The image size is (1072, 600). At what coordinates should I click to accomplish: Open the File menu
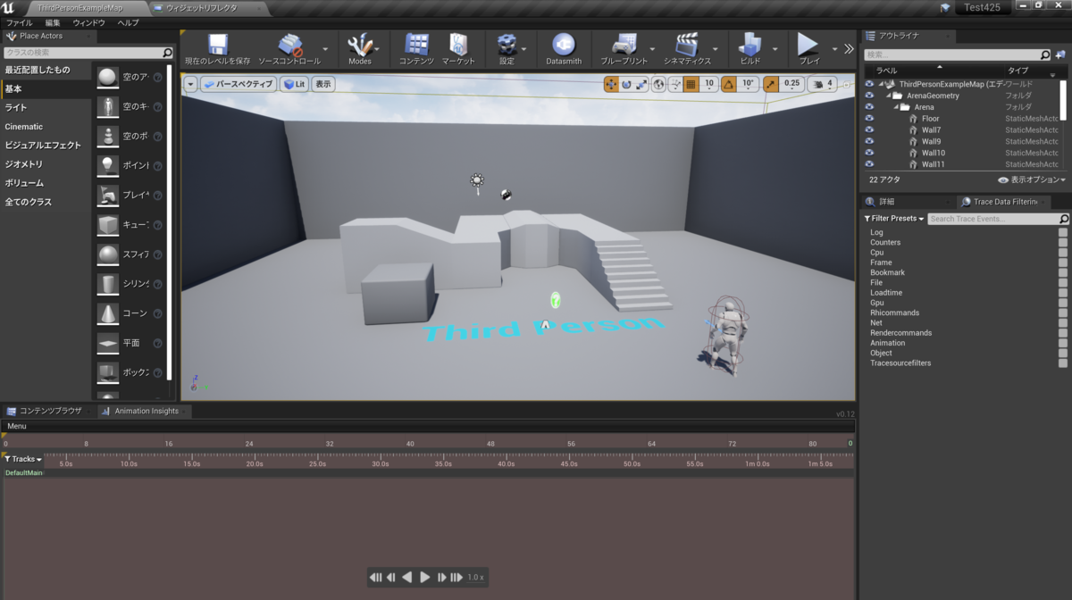click(19, 22)
